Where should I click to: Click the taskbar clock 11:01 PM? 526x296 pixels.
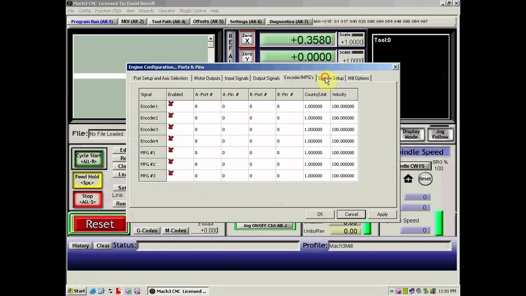point(447,291)
